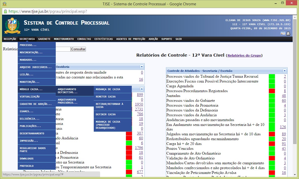Expand the Arquivamento Provisório submenu
Viewport: 299px width, 179px height.
(x=74, y=101)
